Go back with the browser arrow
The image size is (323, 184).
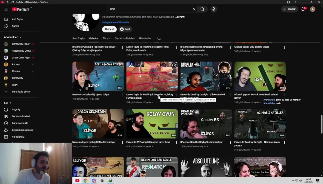(7, 2)
